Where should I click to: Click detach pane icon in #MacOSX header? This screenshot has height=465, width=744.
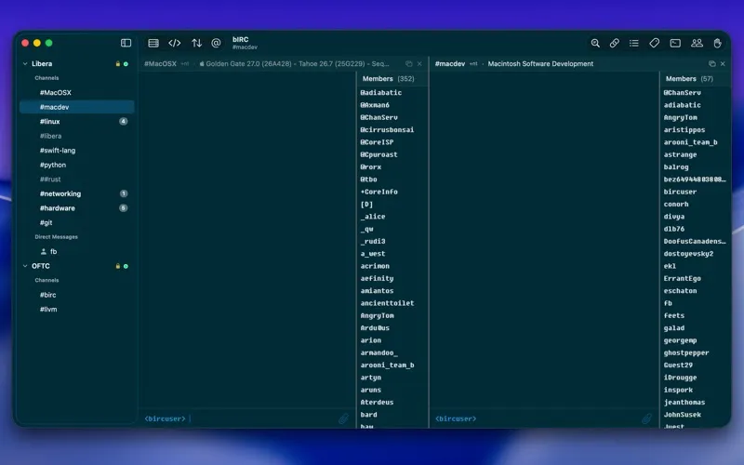click(x=408, y=63)
